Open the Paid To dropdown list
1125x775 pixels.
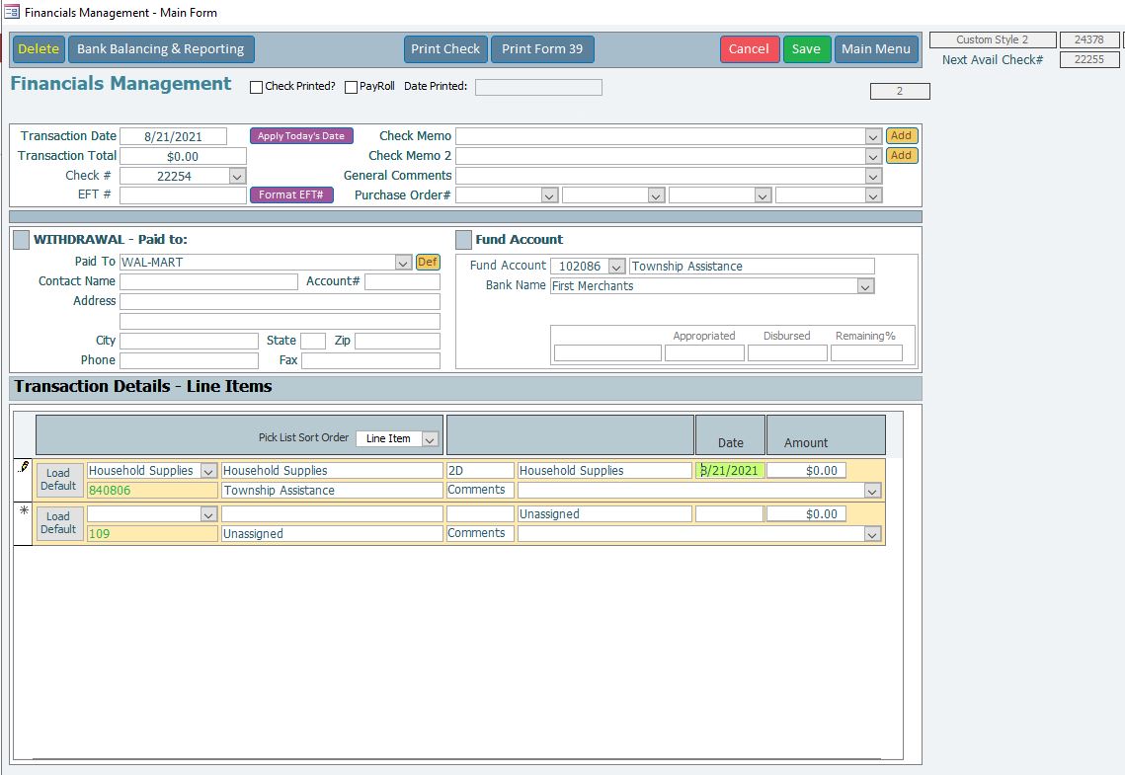(x=403, y=263)
